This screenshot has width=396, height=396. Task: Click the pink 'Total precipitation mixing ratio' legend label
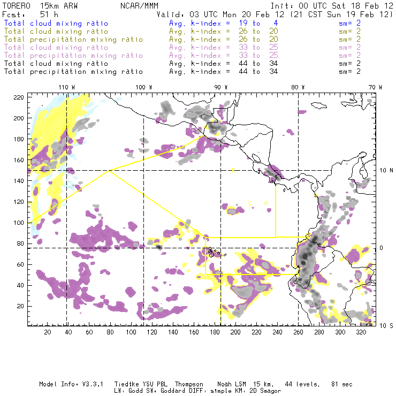click(x=73, y=56)
